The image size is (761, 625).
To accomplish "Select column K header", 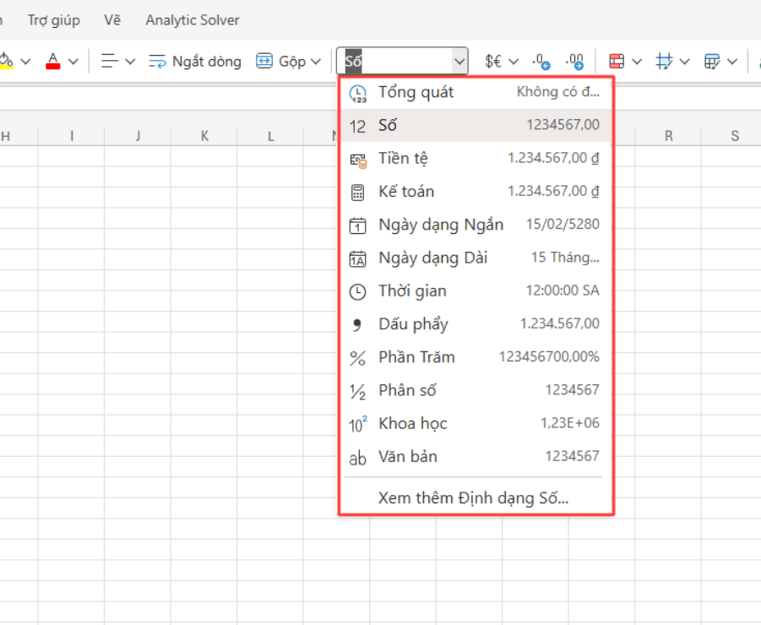I will coord(204,136).
